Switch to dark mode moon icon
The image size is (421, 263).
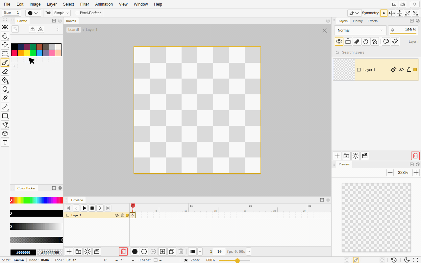(407, 260)
